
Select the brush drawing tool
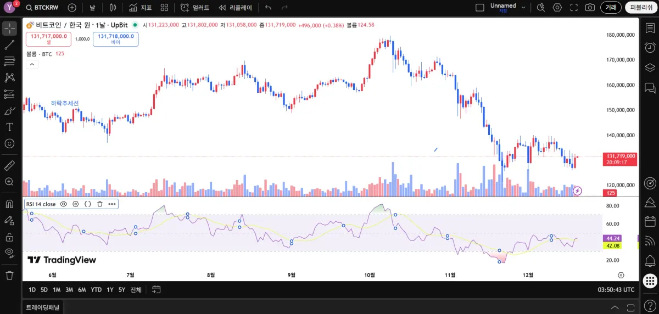tap(9, 111)
